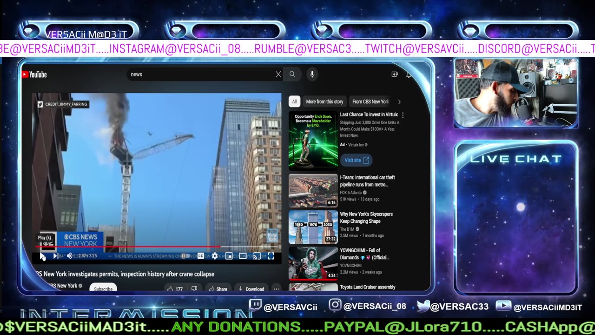Open 'I-Team: International car theft pipeline' title
This screenshot has height=335, width=595.
(x=367, y=181)
